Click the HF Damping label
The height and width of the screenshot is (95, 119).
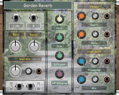tap(60, 83)
